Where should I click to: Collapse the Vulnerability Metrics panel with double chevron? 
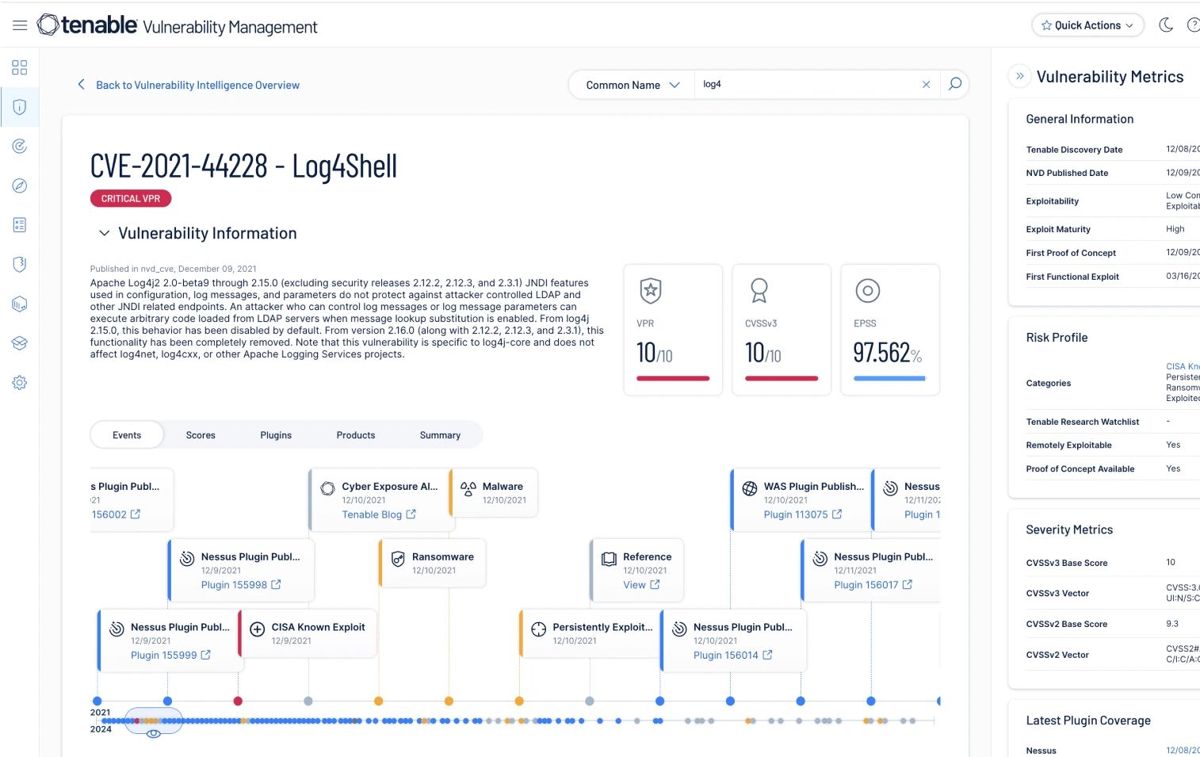click(x=1019, y=76)
